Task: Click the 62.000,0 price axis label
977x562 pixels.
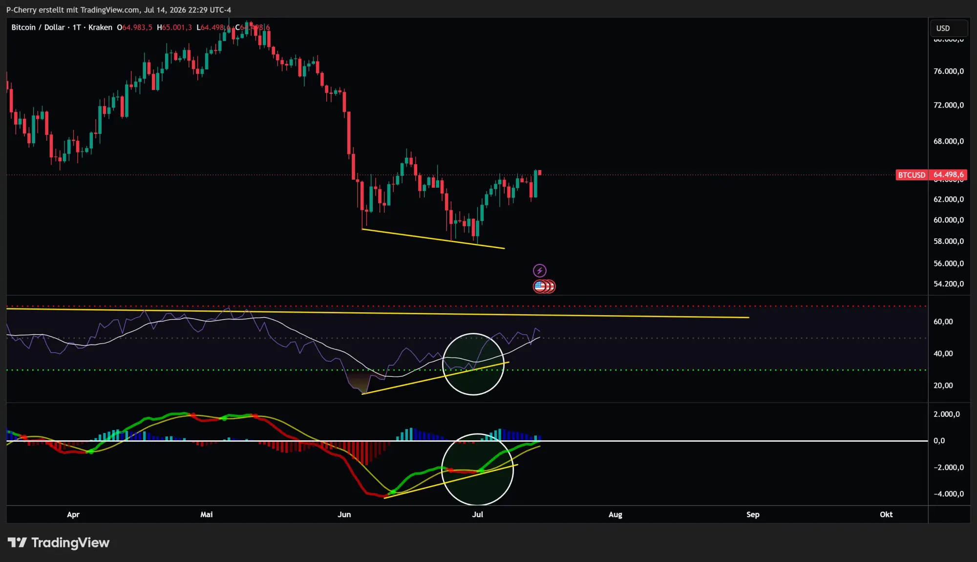Action: coord(949,199)
